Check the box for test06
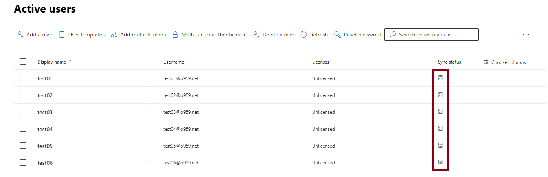Screen dimensions: 548x177 click(23, 162)
